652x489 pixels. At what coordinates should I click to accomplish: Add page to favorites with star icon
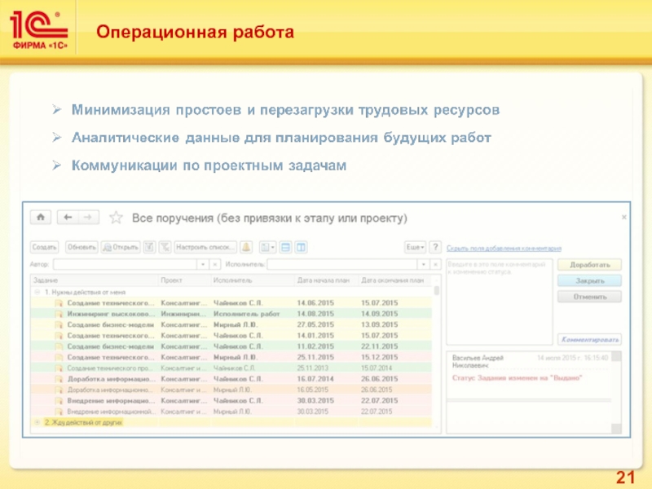click(x=116, y=218)
